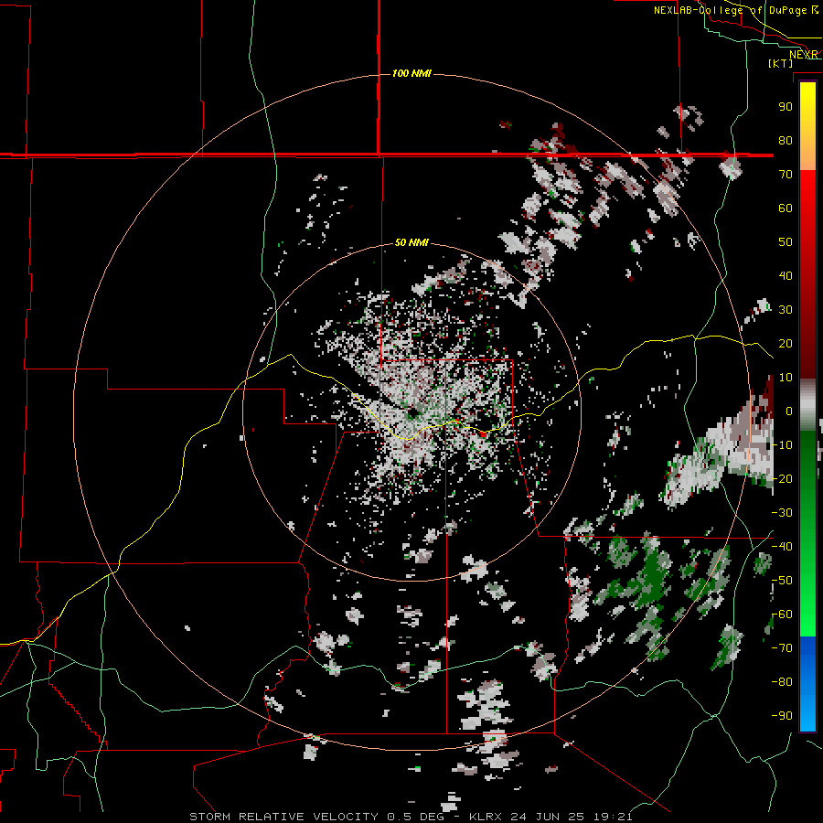Click the orange color bar segment above 70
Viewport: 823px width, 823px height.
click(807, 155)
